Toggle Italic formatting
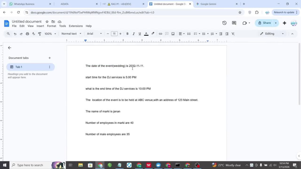The image size is (301, 169). (134, 34)
